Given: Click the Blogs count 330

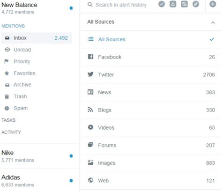Looking at the screenshot, I should (210, 110).
